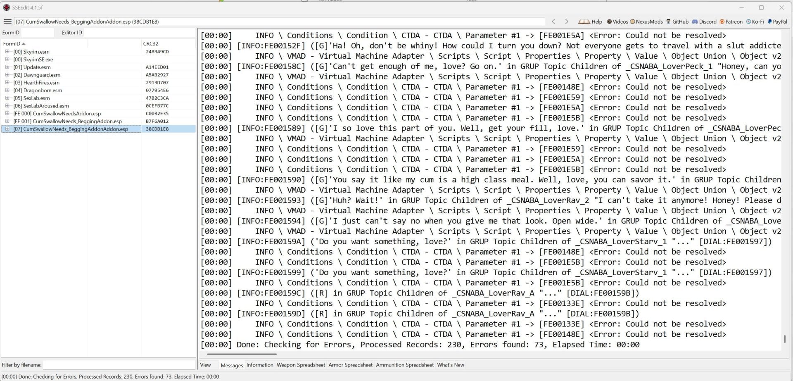Select the [07] CumSwallowNeeds_BeggingAddonAddon.esp row
The height and width of the screenshot is (381, 793).
(x=98, y=129)
